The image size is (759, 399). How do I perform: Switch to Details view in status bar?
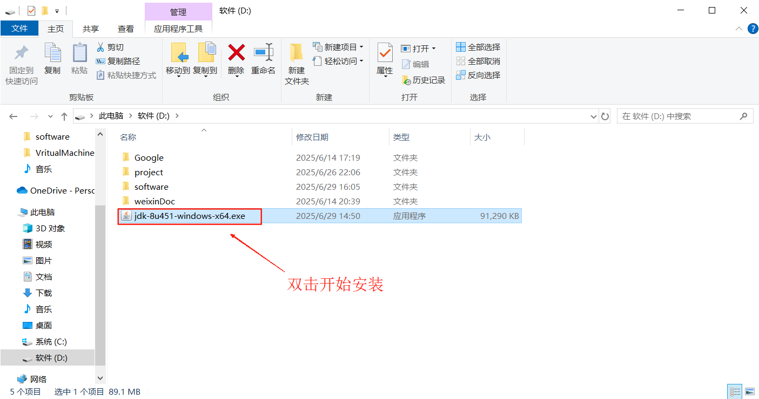[735, 392]
